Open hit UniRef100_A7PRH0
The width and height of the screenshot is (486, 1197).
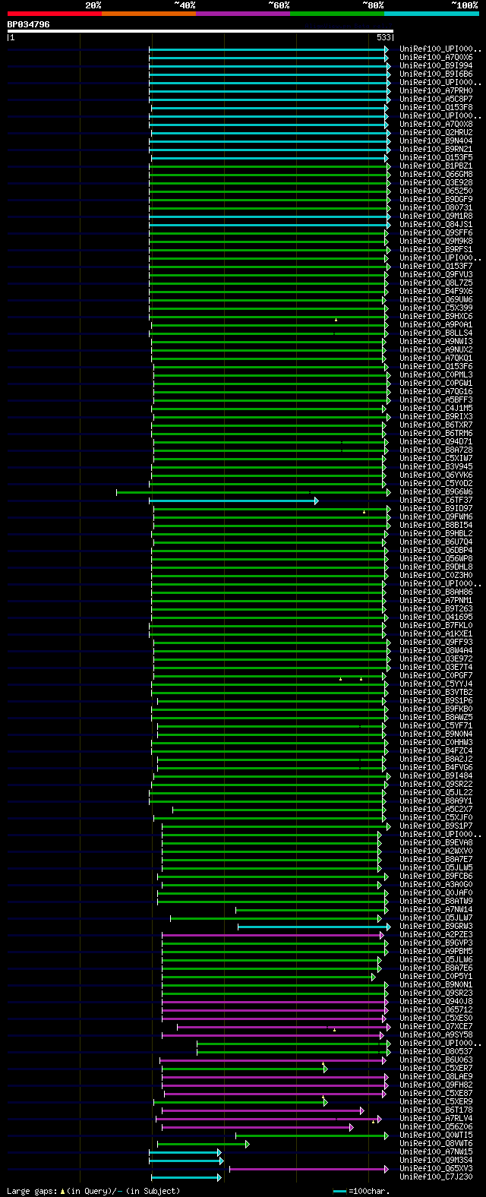tap(436, 91)
